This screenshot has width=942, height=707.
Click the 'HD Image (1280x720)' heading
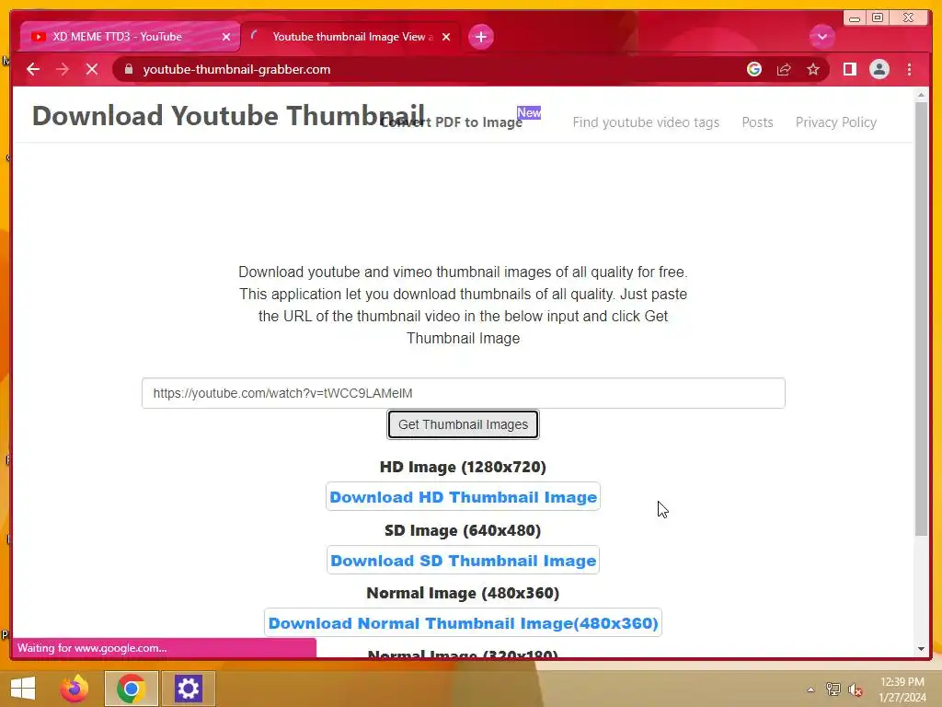463,467
